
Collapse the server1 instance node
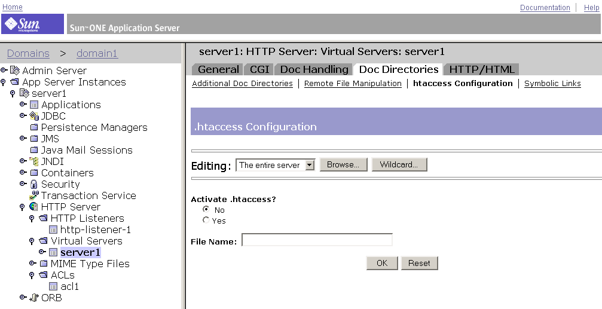[x=13, y=93]
